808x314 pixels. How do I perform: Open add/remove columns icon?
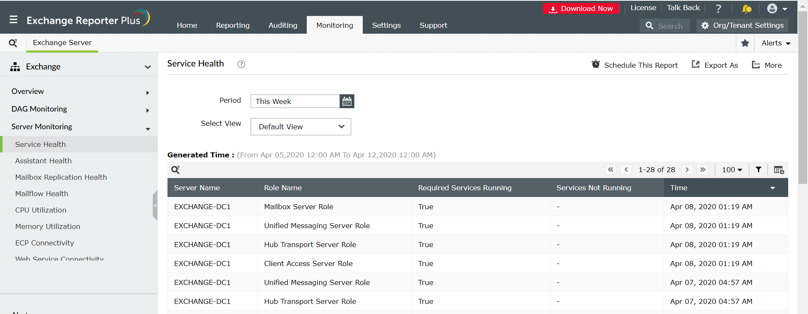tap(779, 170)
